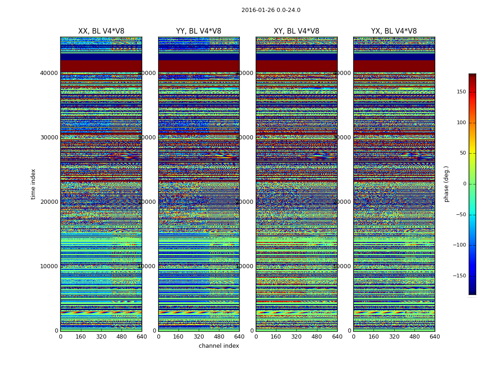Click the "phase (deg.)" colorbar label
This screenshot has height=368, width=483.
coord(446,184)
